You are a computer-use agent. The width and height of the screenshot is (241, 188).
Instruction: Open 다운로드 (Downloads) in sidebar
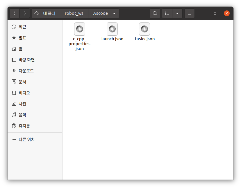35,71
